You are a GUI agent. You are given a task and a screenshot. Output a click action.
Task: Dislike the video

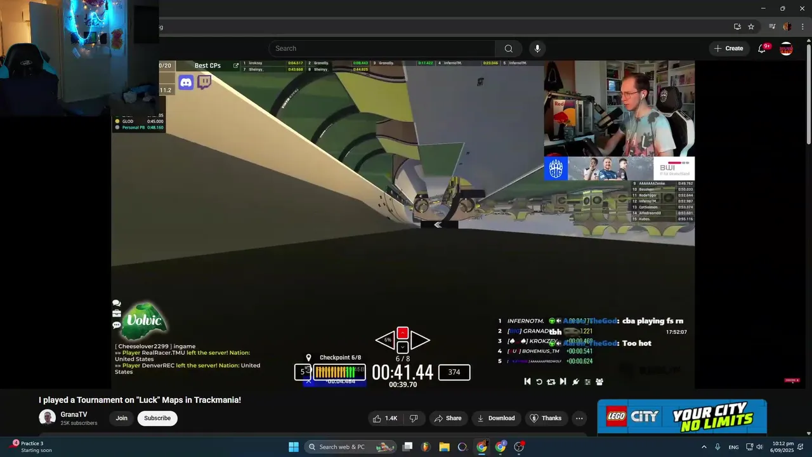point(414,418)
